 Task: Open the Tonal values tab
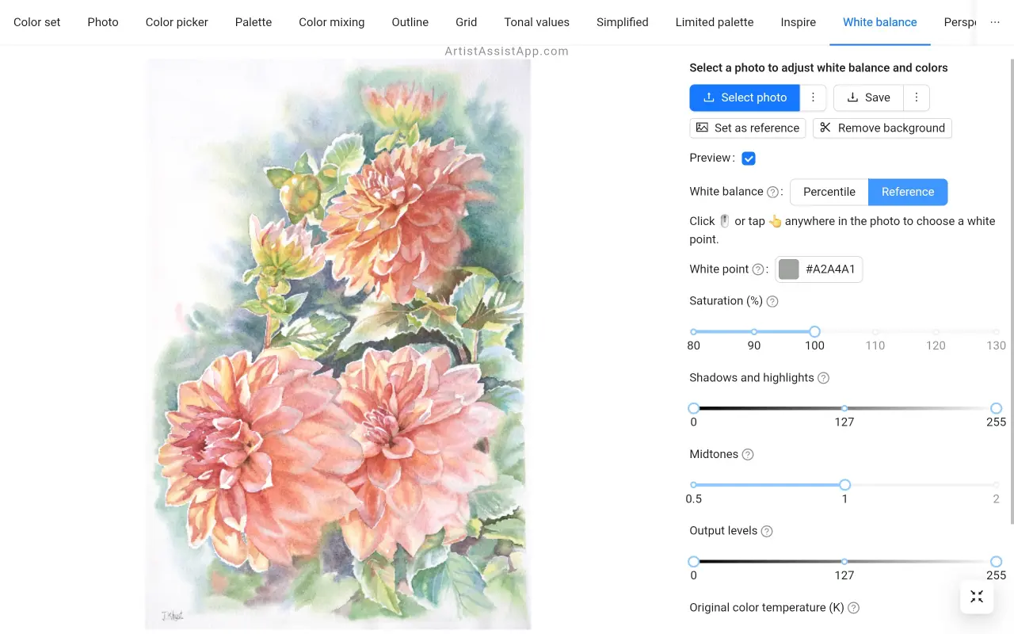coord(536,22)
